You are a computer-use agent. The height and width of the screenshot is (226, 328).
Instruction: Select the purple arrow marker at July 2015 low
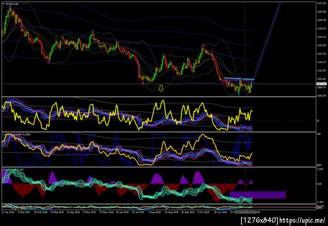click(x=143, y=84)
